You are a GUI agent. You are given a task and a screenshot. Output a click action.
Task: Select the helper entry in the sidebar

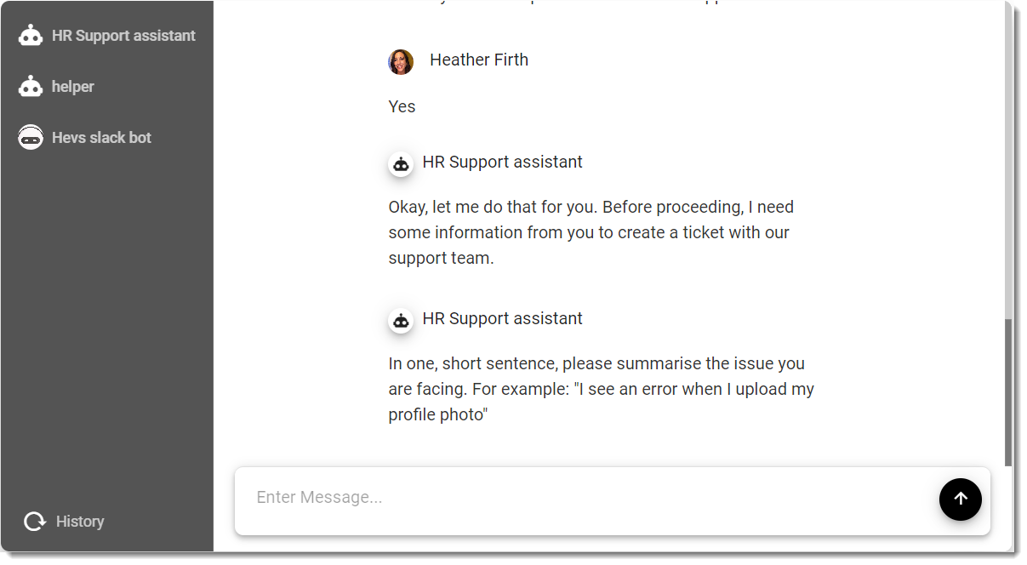pyautogui.click(x=73, y=86)
